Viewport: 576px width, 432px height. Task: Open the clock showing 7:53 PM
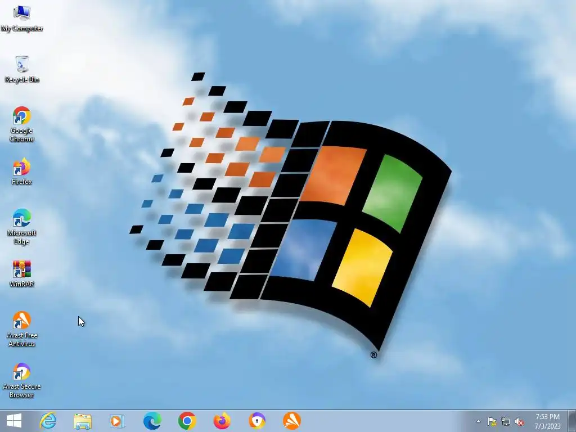[547, 421]
